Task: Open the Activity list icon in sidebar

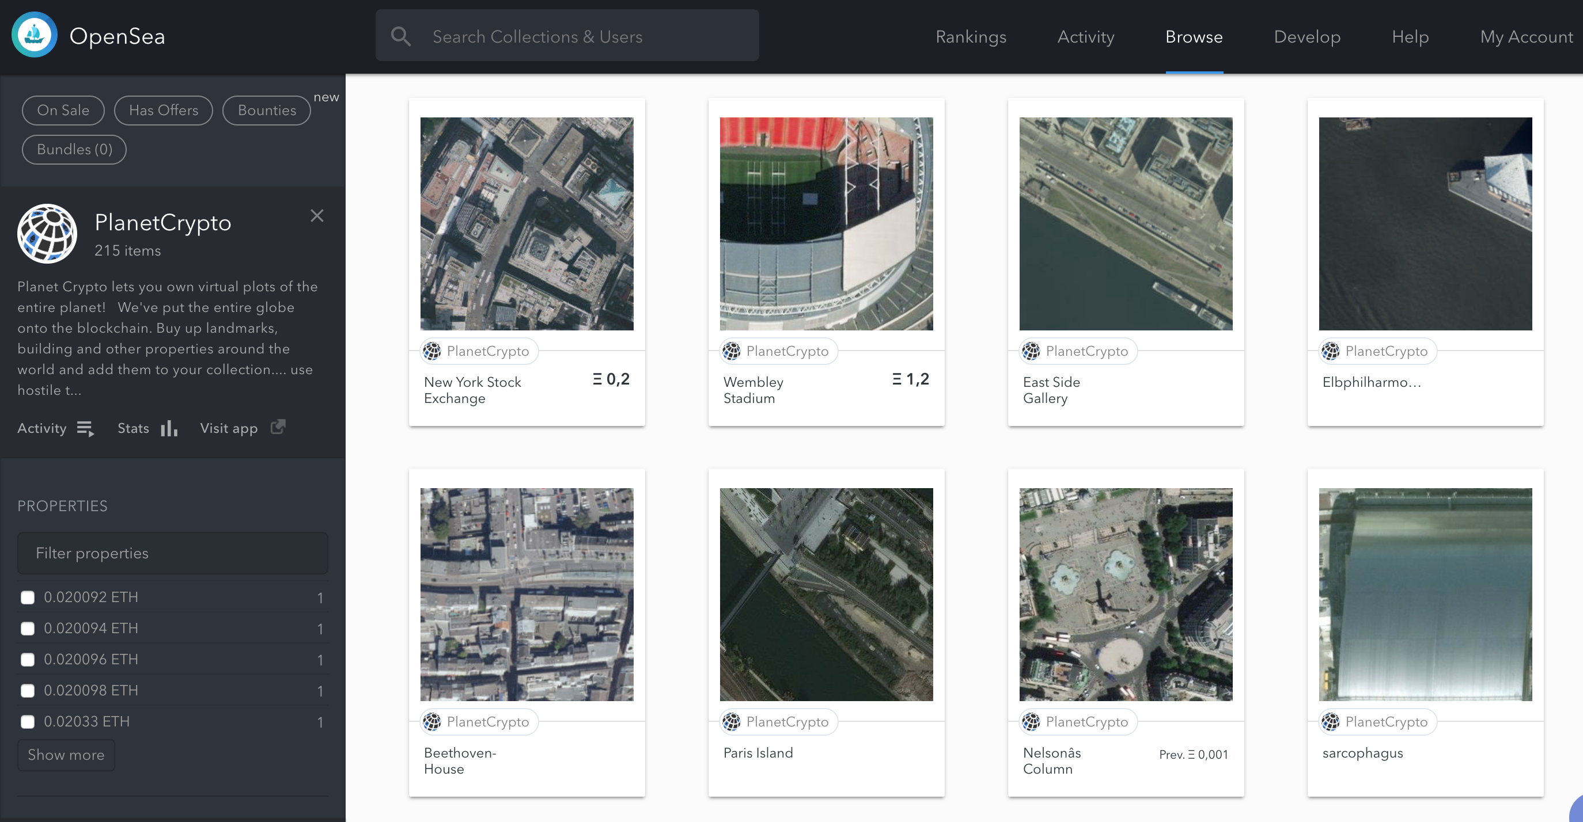Action: coord(85,428)
